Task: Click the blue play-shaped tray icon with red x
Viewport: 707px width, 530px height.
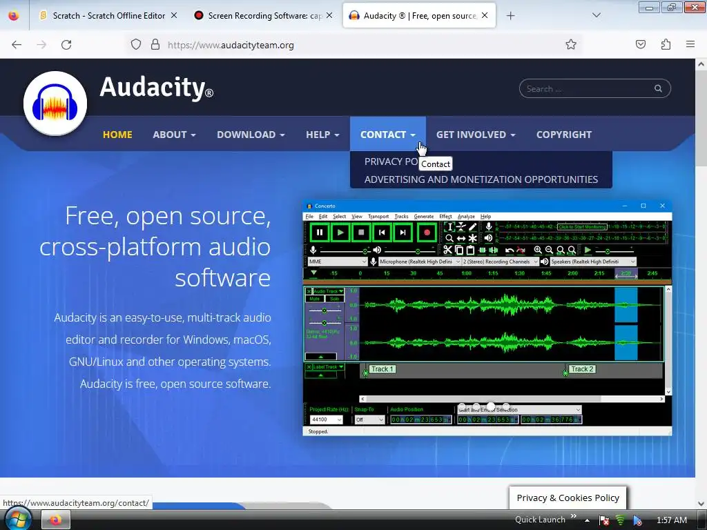Action: point(637,520)
